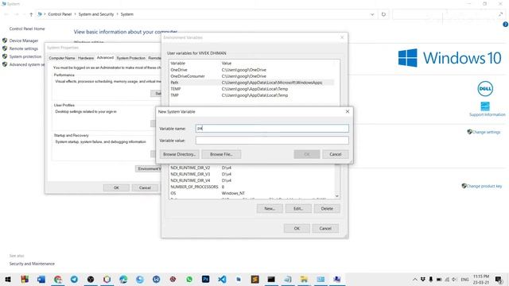Image resolution: width=509 pixels, height=286 pixels.
Task: Open File Explorer from the taskbar
Action: click(x=304, y=279)
